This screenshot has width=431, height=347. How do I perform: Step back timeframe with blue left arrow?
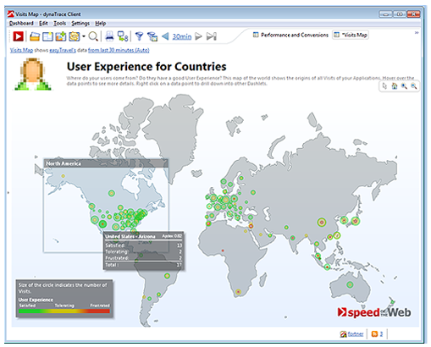[x=165, y=36]
